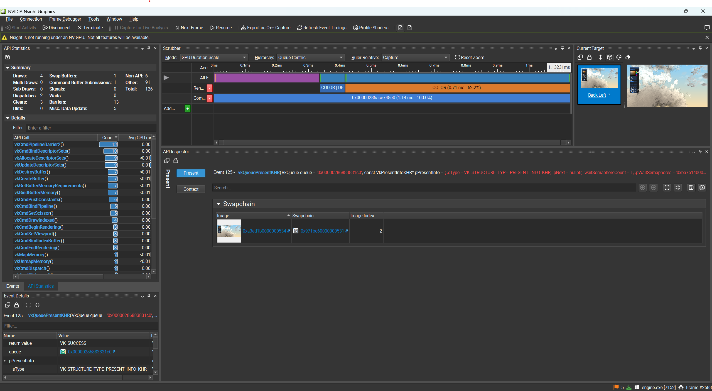Open the Hierarchy Queue Centric dropdown
712x391 pixels.
pos(310,57)
